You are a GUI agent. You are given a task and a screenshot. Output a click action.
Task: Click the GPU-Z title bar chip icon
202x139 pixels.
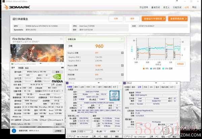tap(12, 64)
